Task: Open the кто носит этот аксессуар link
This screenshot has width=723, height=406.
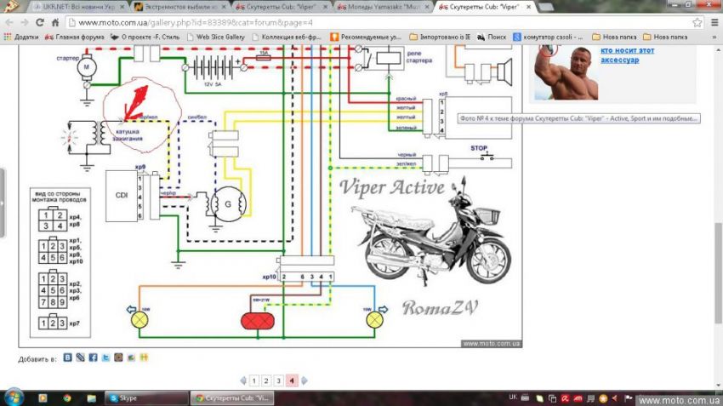Action: click(x=627, y=55)
